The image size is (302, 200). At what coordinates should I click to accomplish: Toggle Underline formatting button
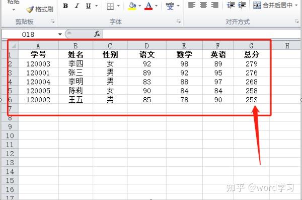(x=89, y=6)
